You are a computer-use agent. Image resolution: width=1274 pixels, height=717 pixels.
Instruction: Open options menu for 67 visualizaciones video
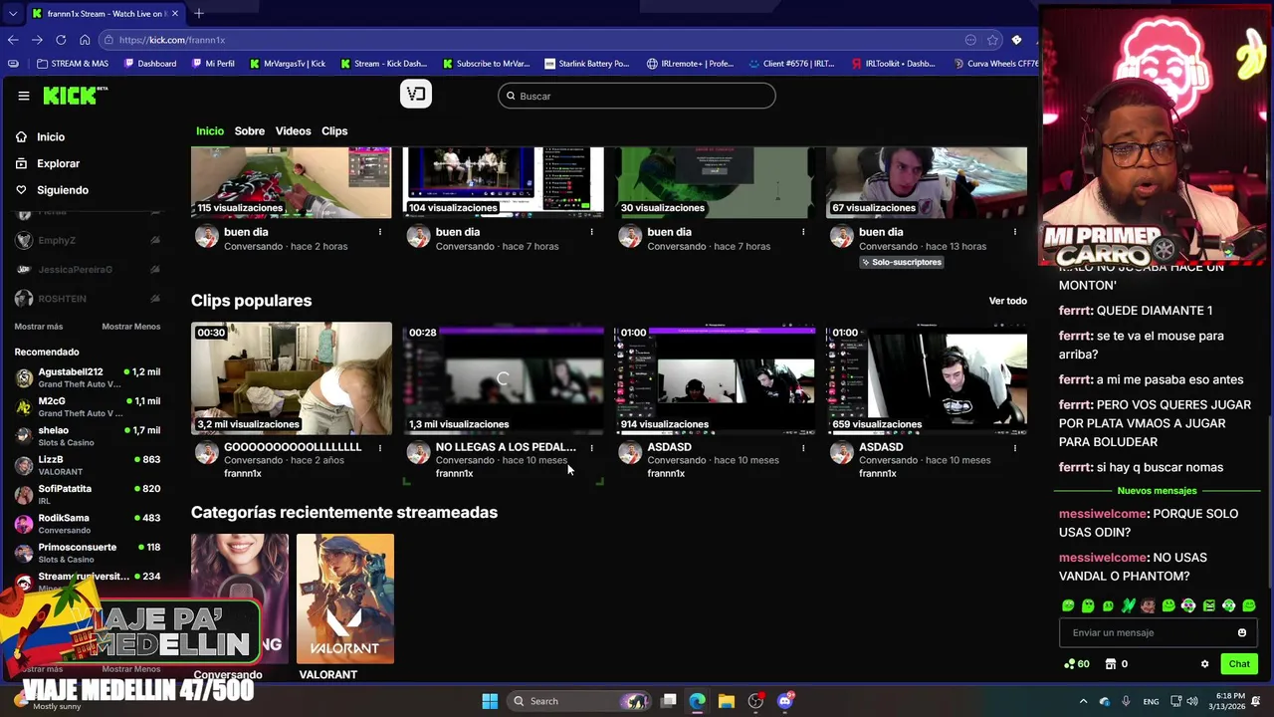pos(1015,232)
